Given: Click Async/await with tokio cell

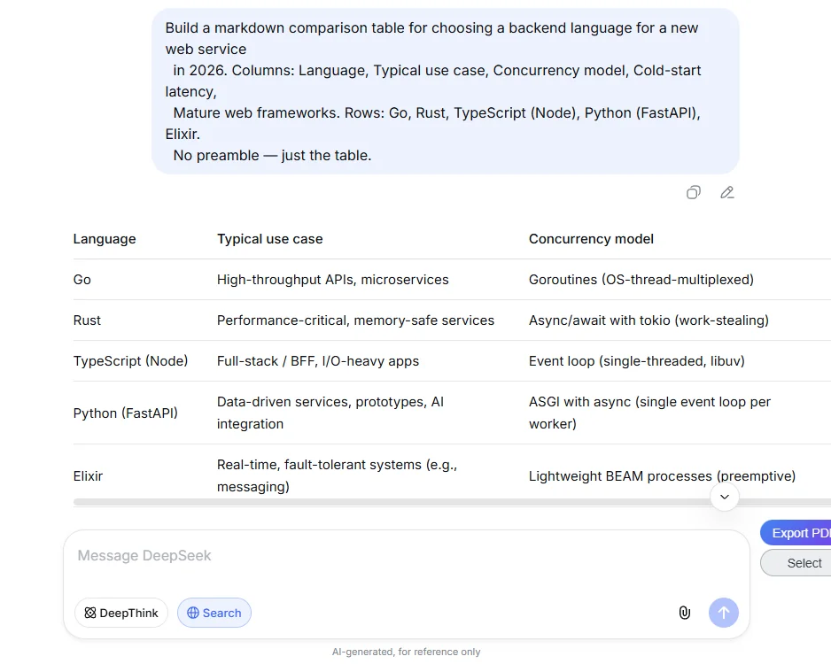Looking at the screenshot, I should [648, 320].
